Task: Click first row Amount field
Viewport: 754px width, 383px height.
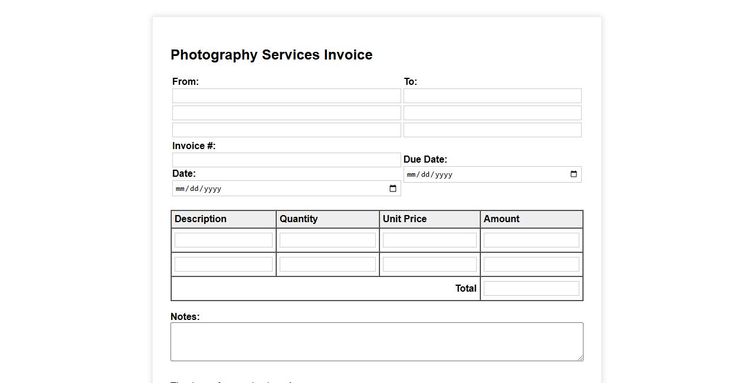Action: (x=531, y=240)
